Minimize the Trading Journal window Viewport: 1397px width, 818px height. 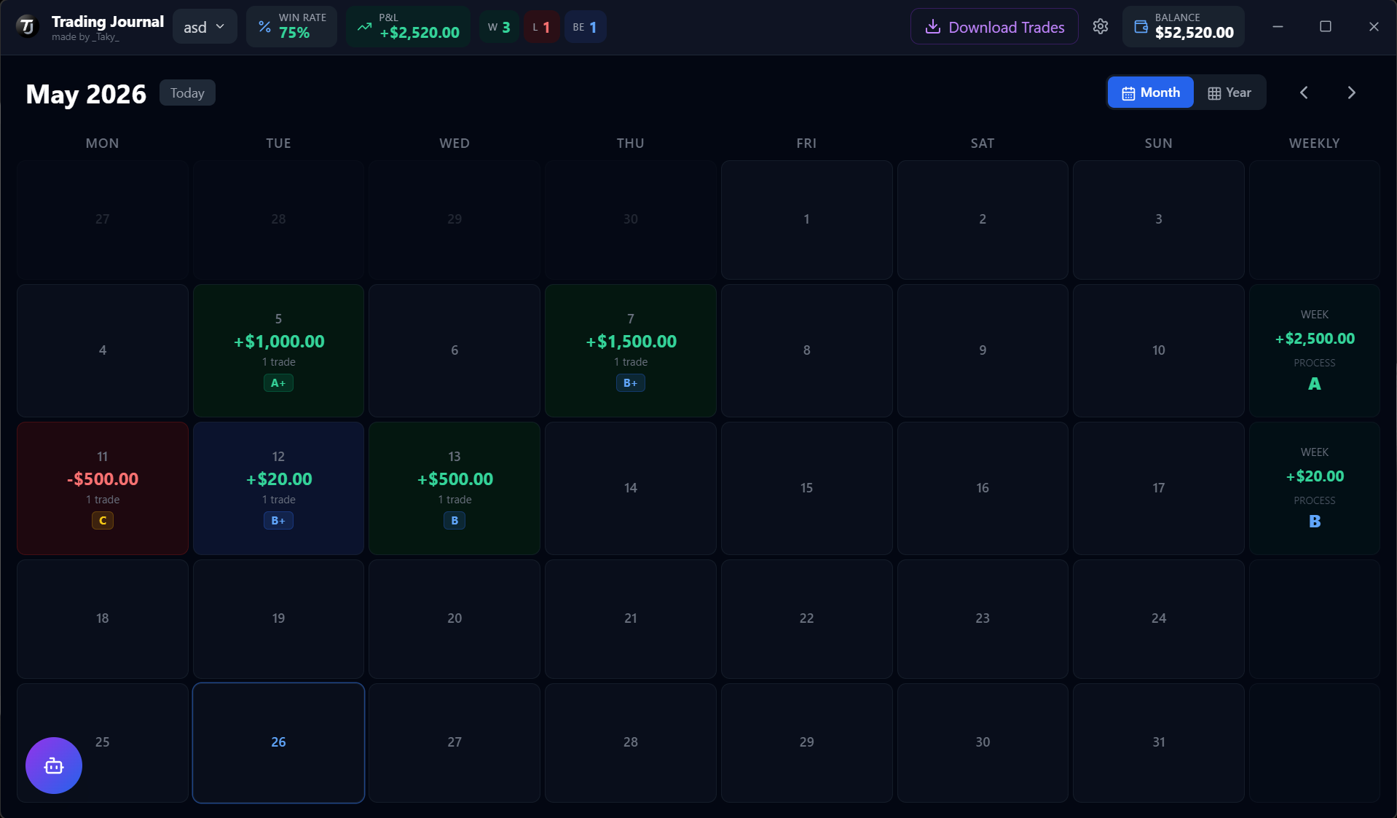(x=1278, y=27)
